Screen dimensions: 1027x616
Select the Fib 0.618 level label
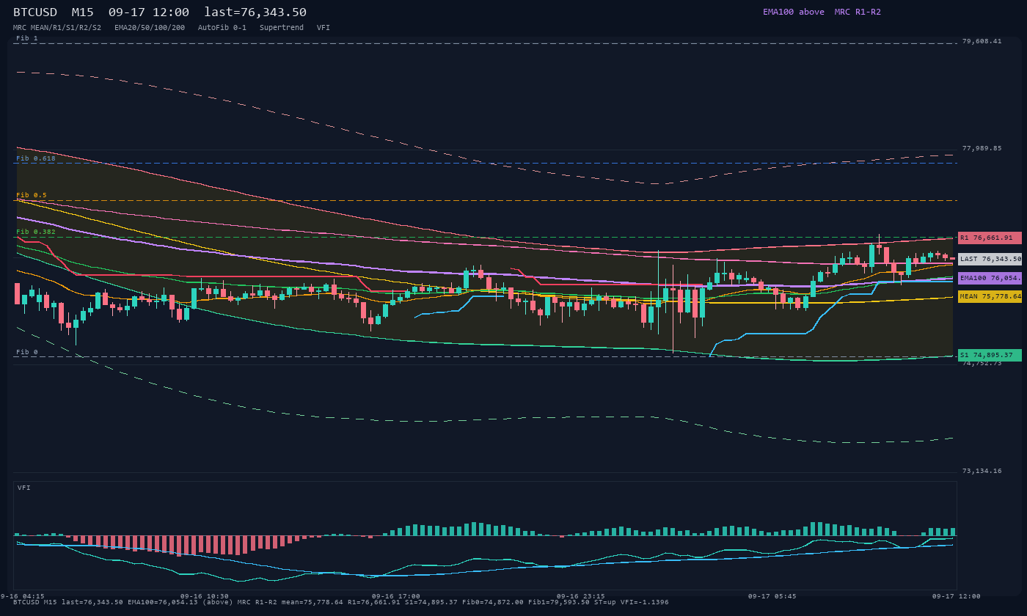(x=36, y=158)
